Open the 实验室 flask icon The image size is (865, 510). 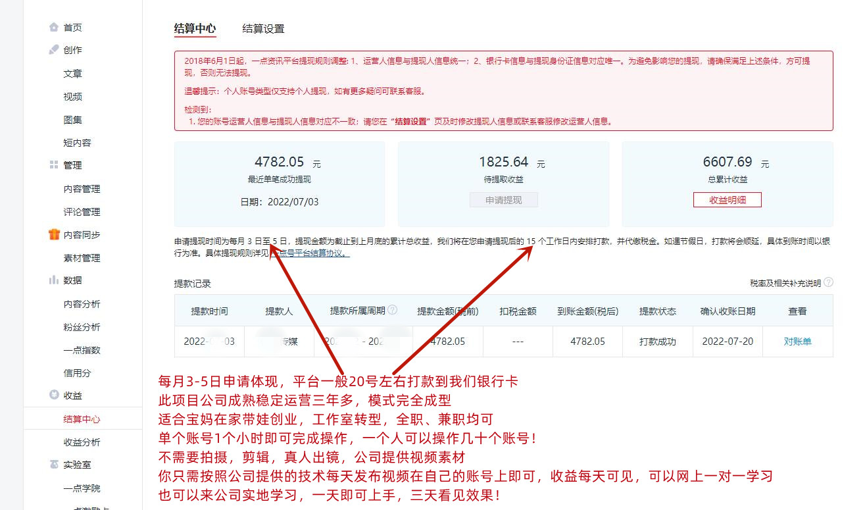pos(55,465)
